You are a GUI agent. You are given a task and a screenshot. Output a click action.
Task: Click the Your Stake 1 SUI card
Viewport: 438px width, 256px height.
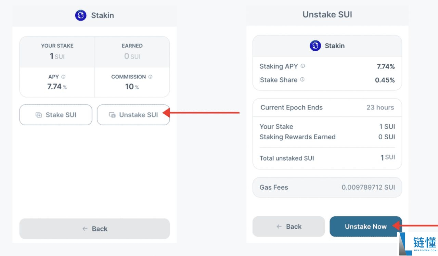click(x=57, y=52)
